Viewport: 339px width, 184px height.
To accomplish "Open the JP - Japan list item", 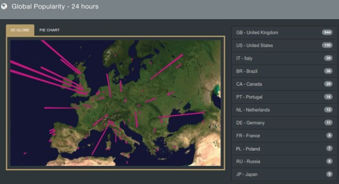I will [x=284, y=174].
